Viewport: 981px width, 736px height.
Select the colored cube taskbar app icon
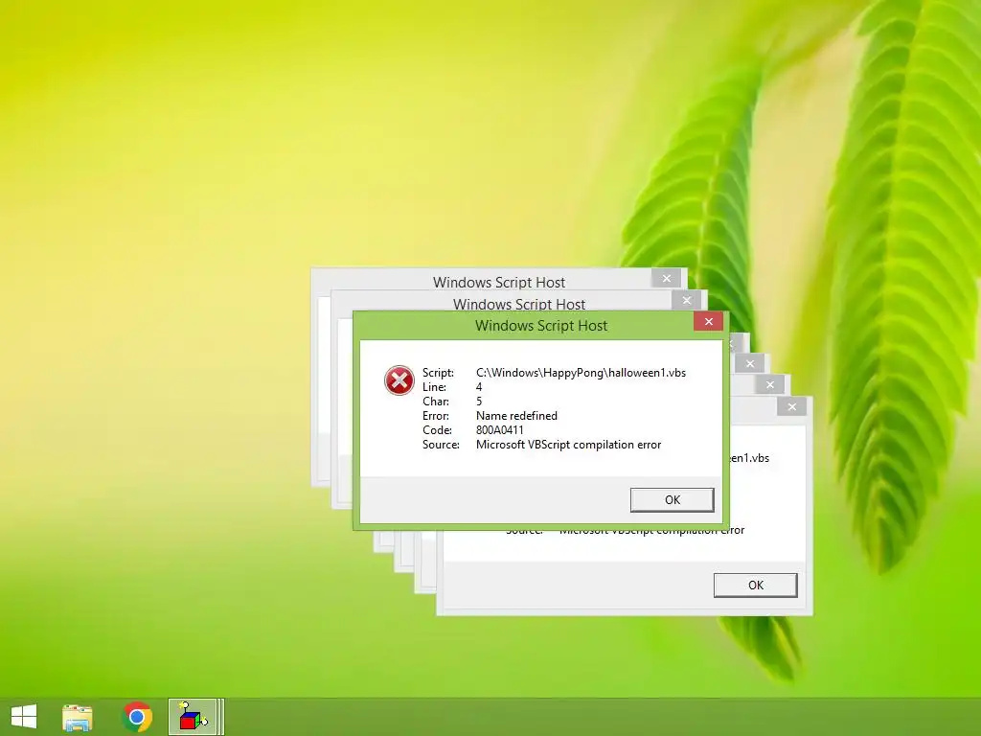click(x=193, y=717)
